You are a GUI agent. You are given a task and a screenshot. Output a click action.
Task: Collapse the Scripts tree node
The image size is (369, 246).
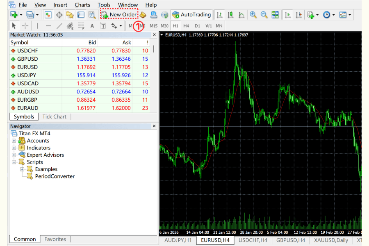[14, 162]
